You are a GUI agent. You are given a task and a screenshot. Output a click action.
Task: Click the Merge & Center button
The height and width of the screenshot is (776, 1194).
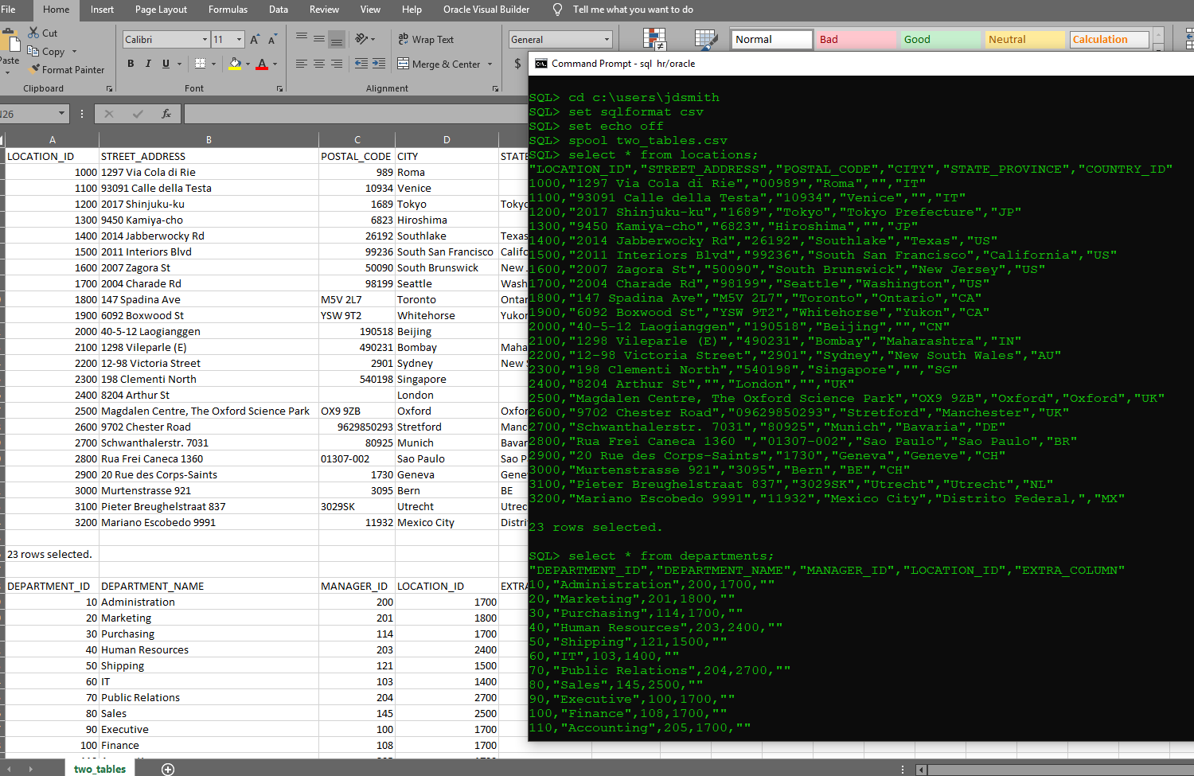point(439,64)
